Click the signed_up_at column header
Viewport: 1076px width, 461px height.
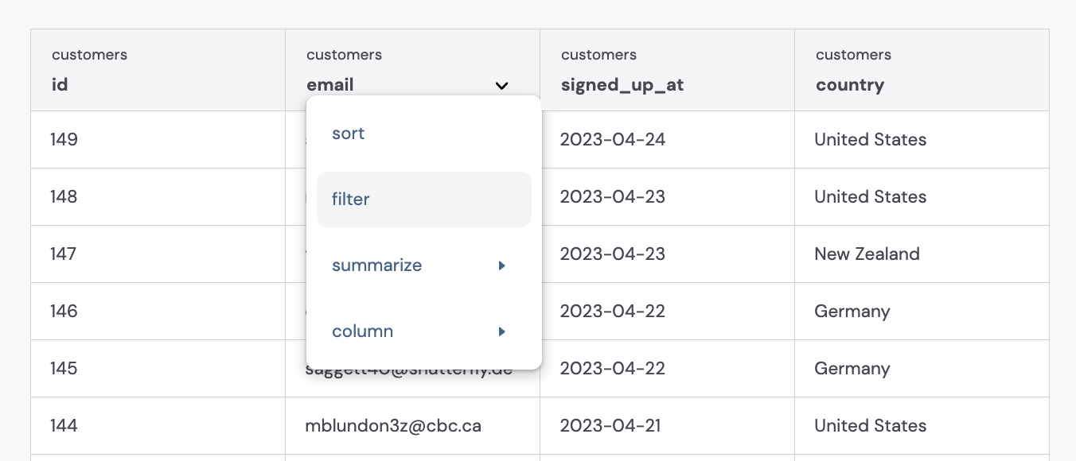[668, 71]
